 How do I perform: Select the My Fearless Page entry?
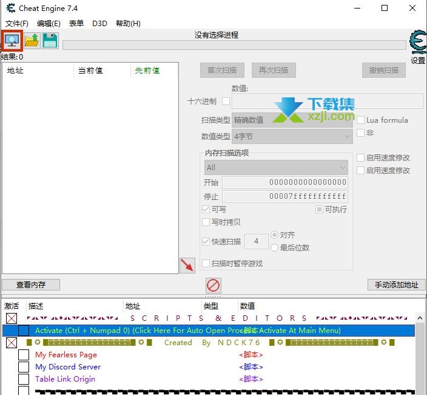click(66, 355)
